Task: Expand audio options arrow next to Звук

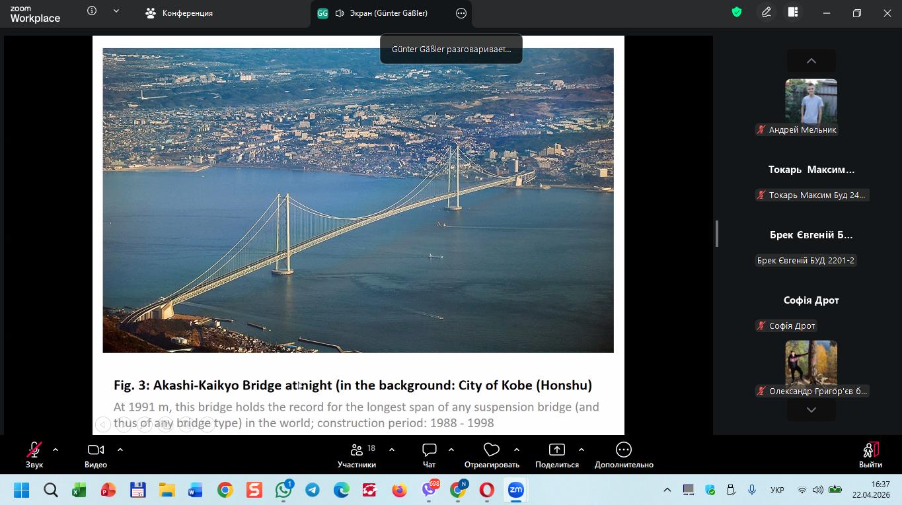Action: coord(56,450)
